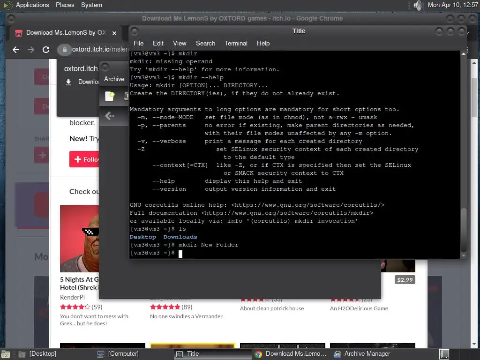The image size is (480, 360).
Task: Click the workspace switcher icon in bottom panel
Action: [444, 354]
